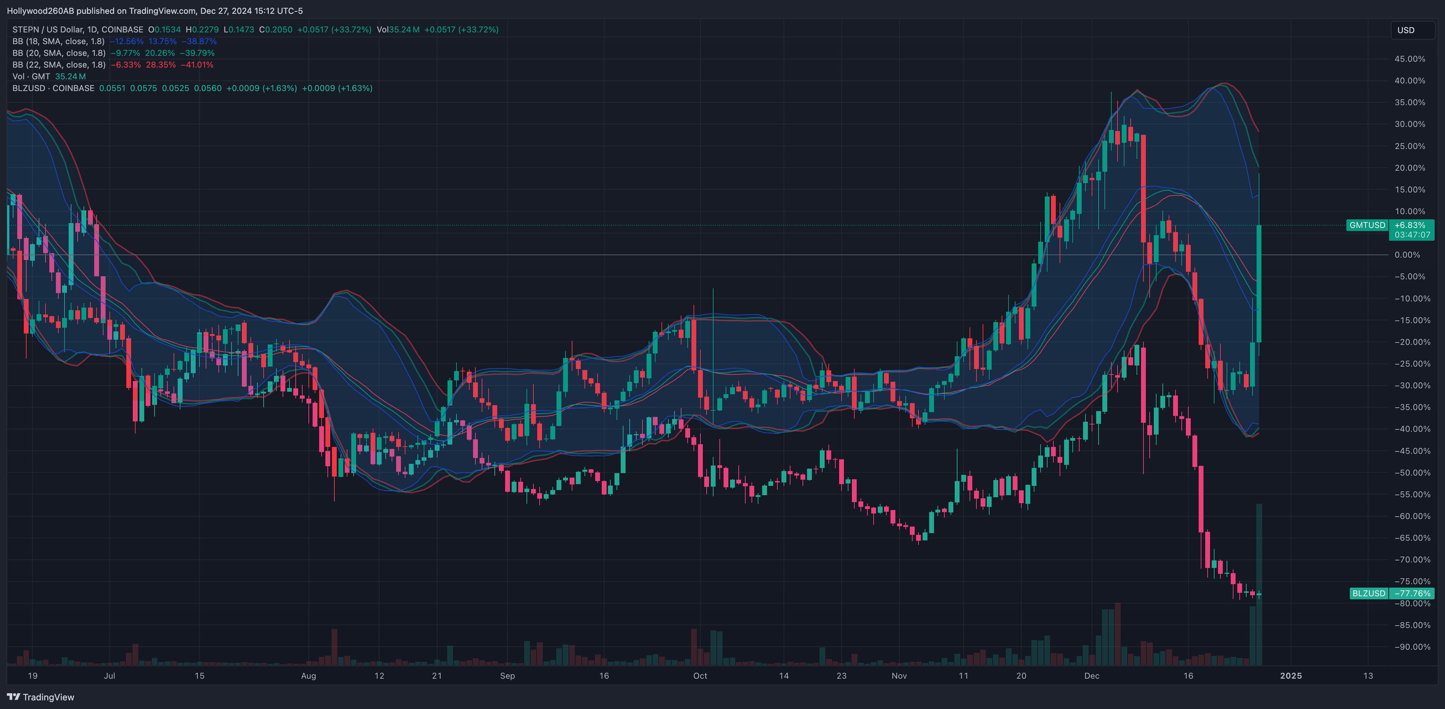Image resolution: width=1445 pixels, height=709 pixels.
Task: Click the low price L0.1473 value
Action: click(x=238, y=30)
